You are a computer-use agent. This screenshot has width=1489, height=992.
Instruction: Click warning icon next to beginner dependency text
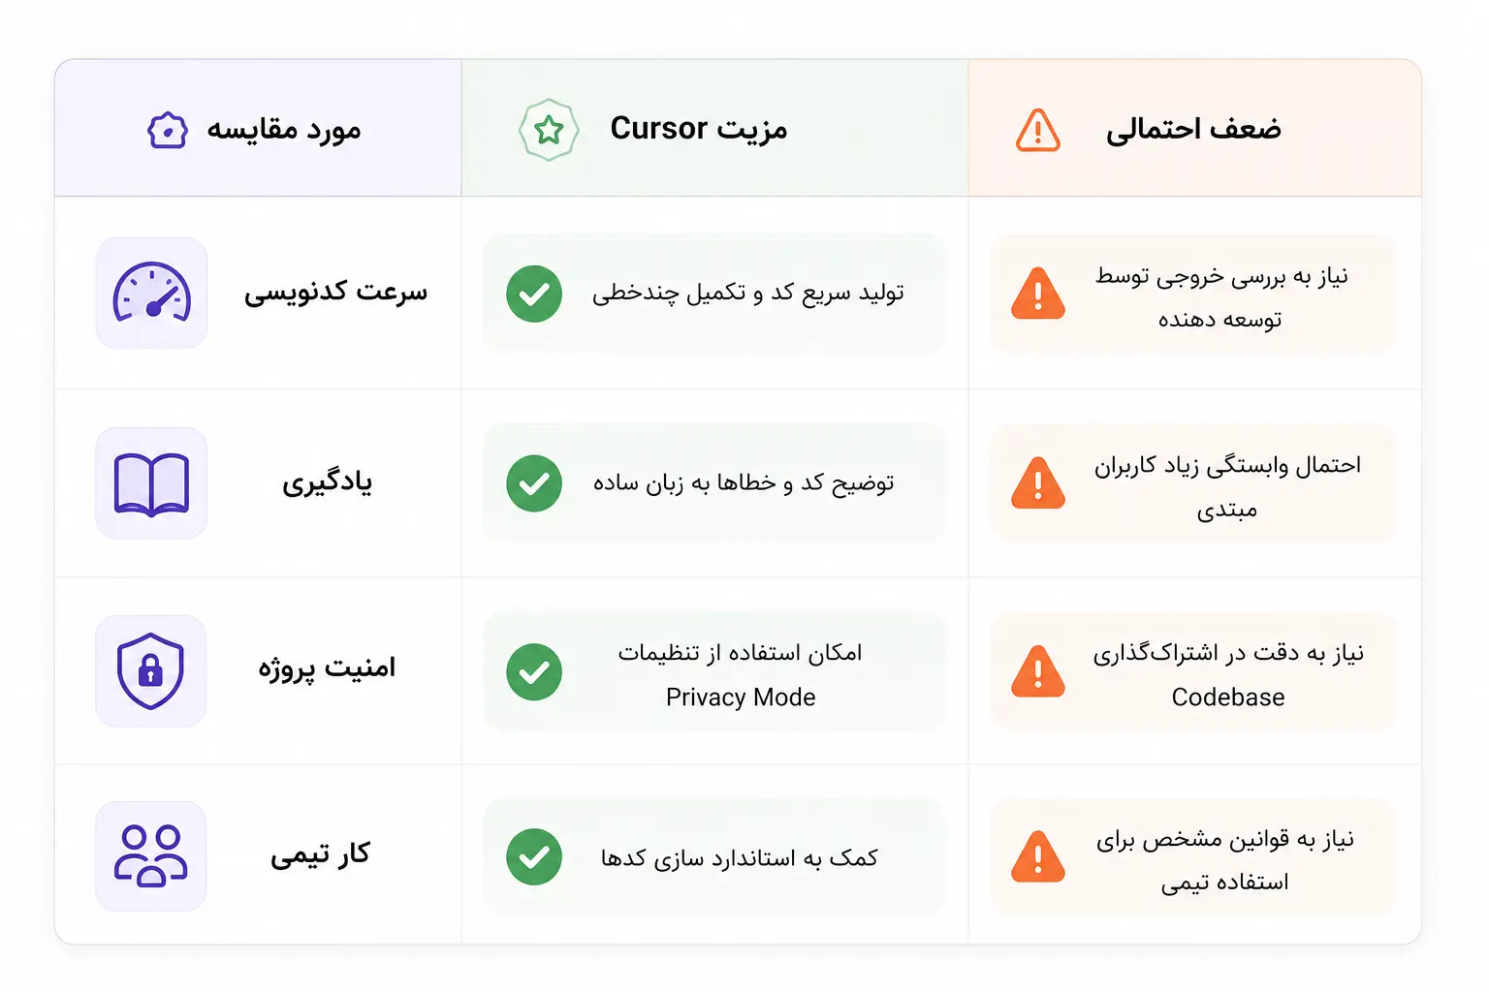pyautogui.click(x=1038, y=483)
